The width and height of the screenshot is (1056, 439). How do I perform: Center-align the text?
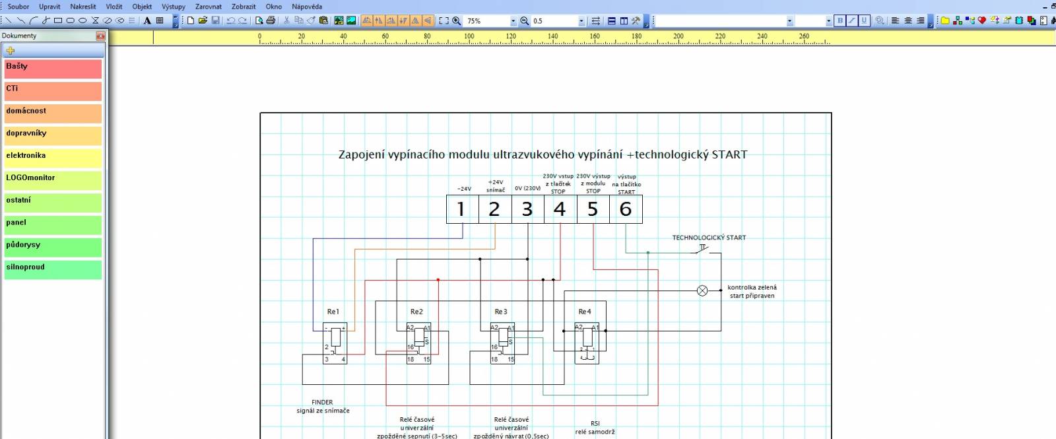[x=908, y=20]
